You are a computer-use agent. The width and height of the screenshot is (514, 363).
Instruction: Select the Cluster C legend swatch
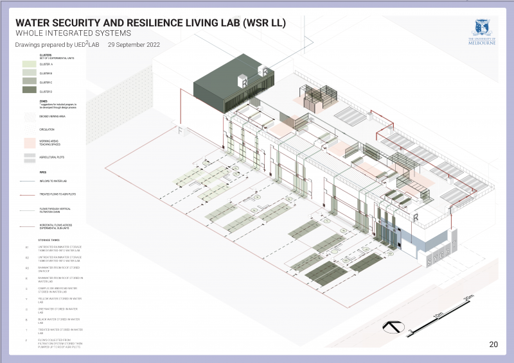click(29, 81)
